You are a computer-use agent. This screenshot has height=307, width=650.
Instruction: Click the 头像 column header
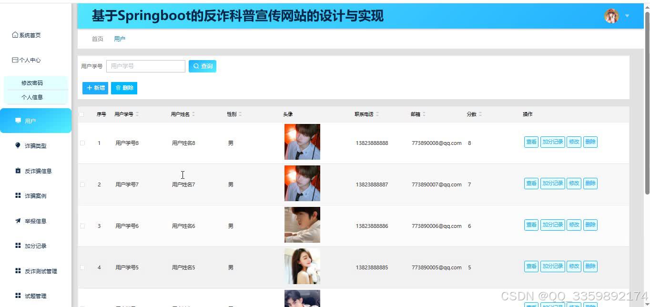pos(288,114)
